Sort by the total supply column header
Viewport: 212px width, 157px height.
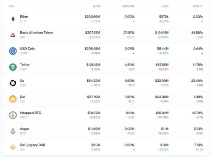coord(97,6)
